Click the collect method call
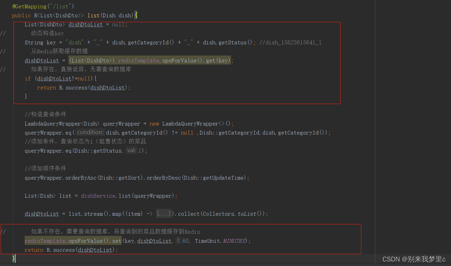Image resolution: width=451 pixels, height=266 pixels. pos(189,214)
